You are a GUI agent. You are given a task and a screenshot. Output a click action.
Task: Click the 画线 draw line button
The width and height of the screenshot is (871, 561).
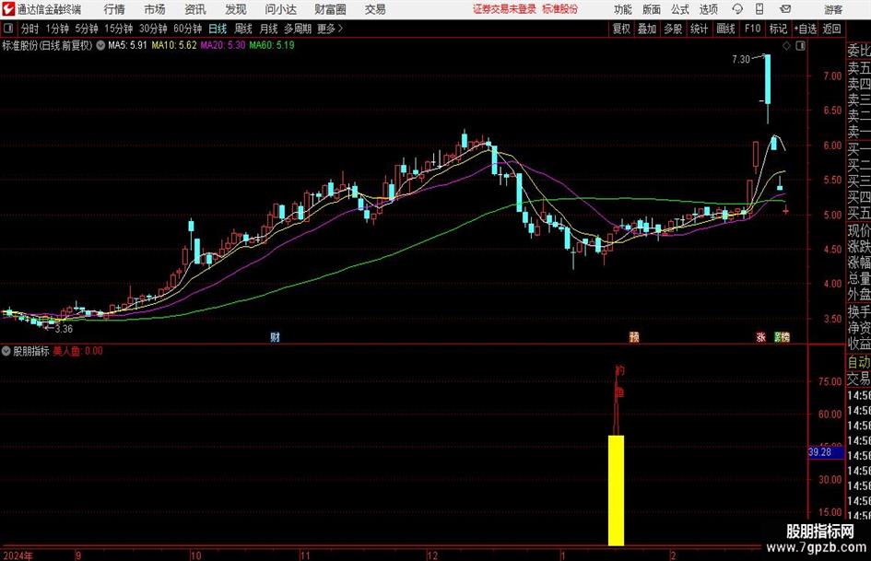click(725, 29)
